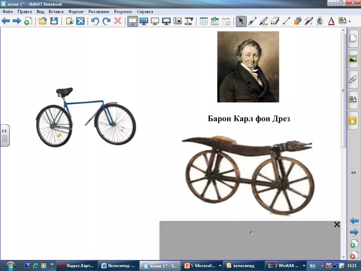This screenshot has width=361, height=271.
Task: Redo the last action
Action: point(106,21)
